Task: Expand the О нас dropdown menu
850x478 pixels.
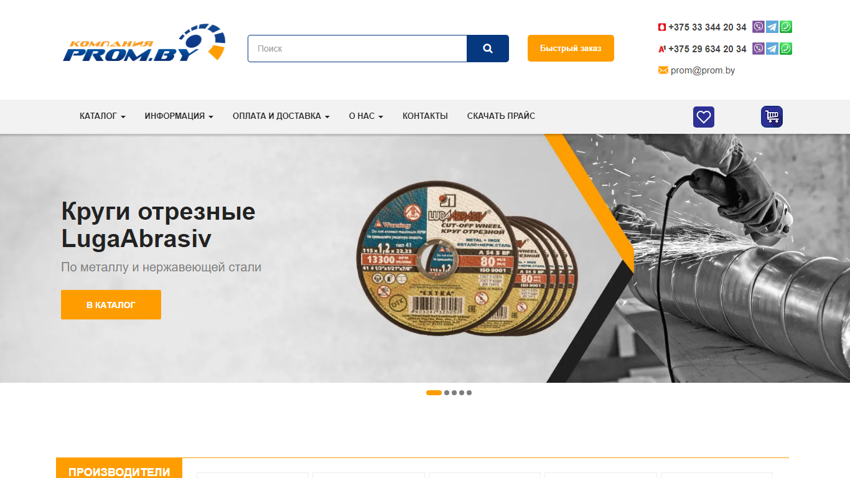Action: tap(366, 116)
